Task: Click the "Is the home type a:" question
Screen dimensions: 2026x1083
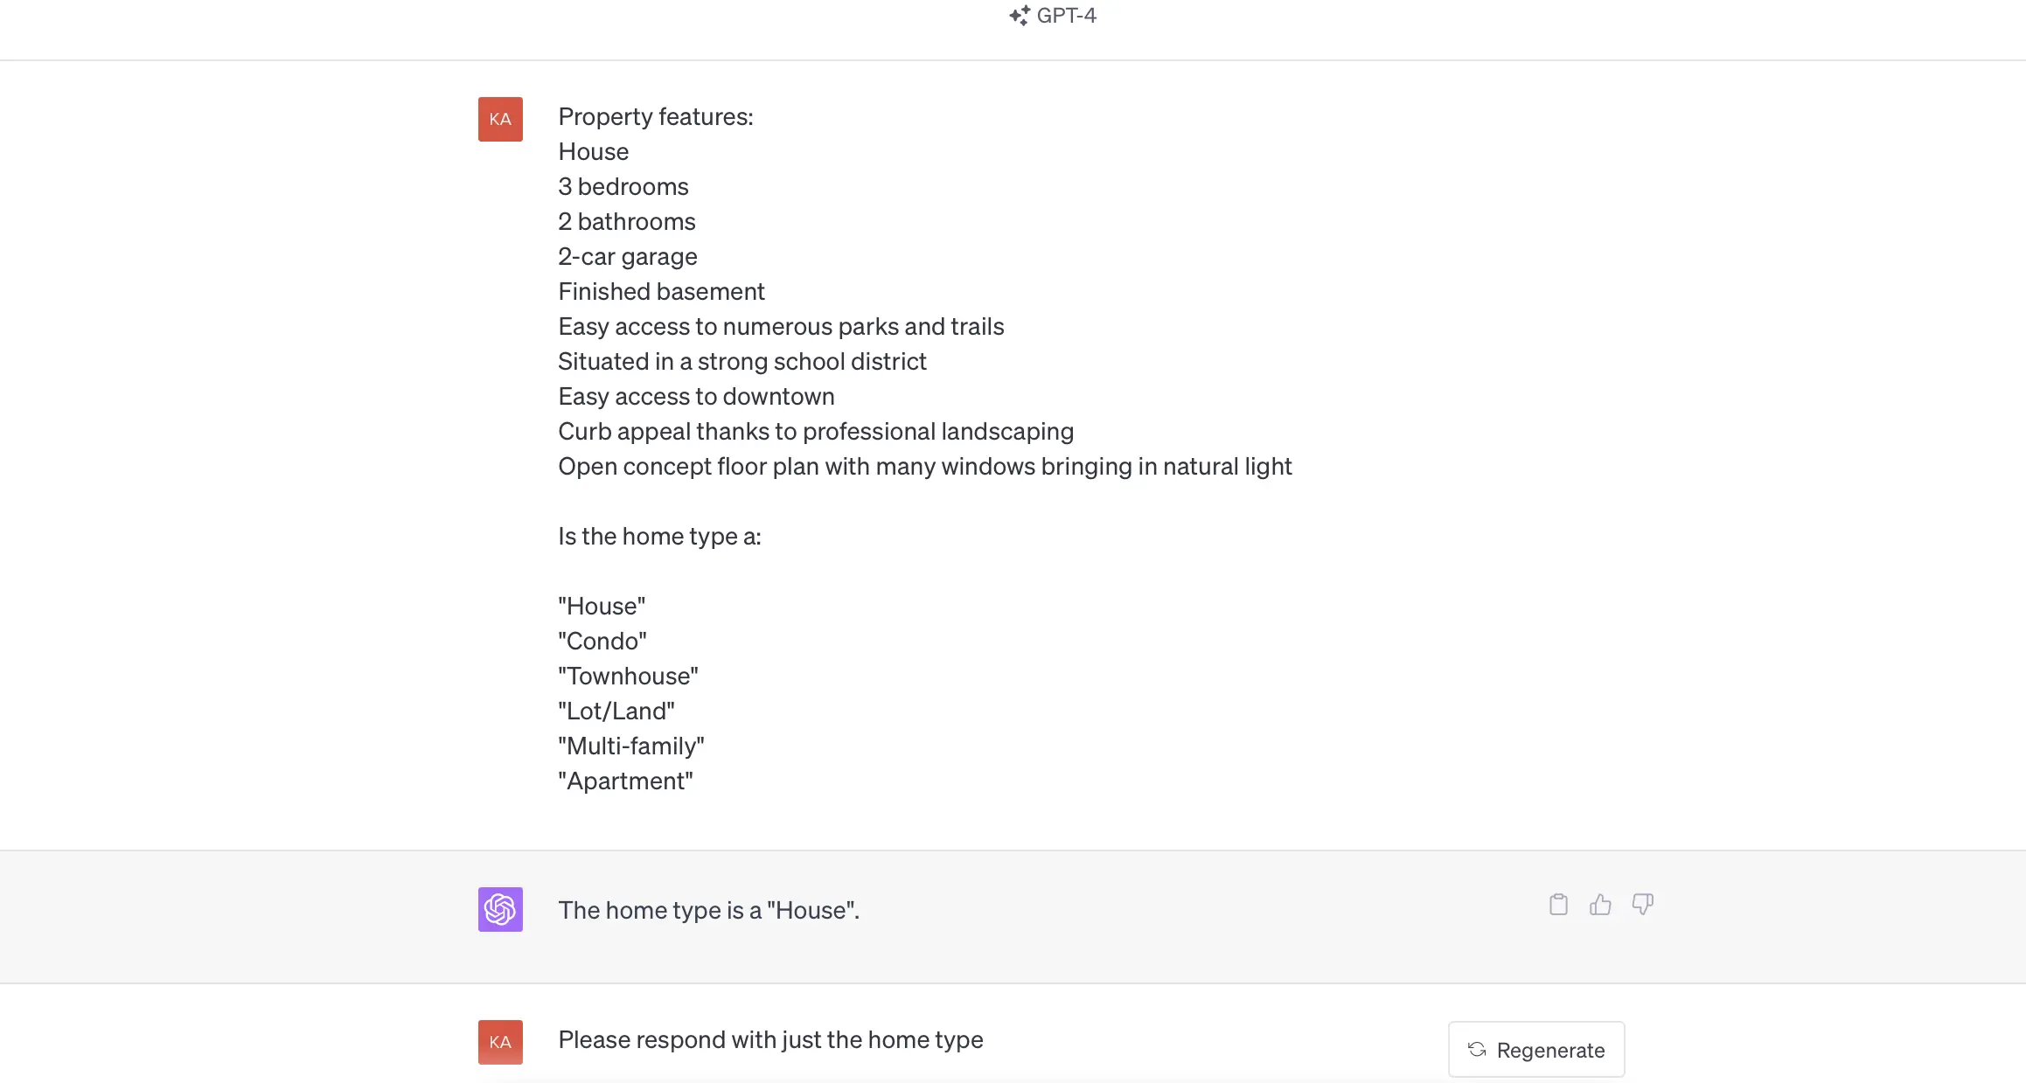Action: (x=659, y=537)
